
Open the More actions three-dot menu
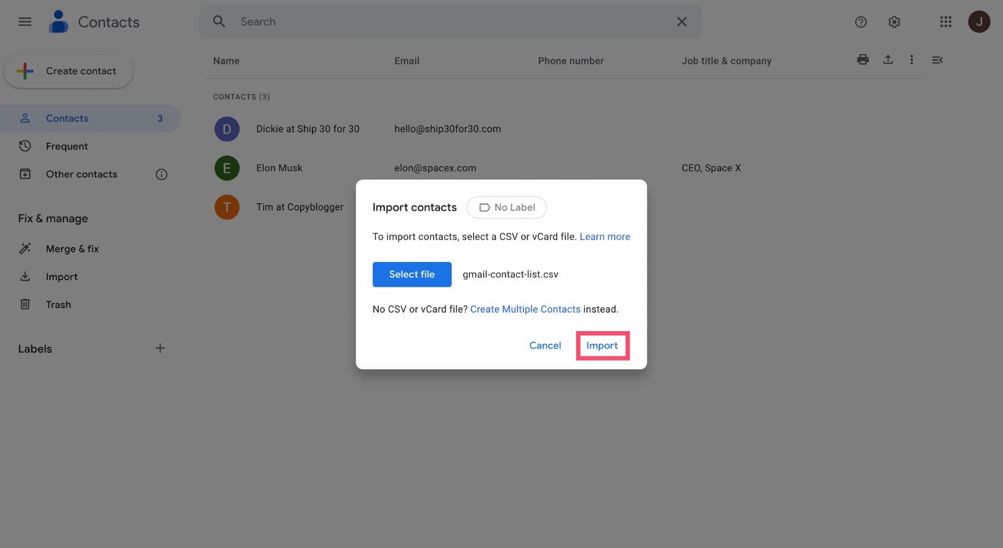pyautogui.click(x=912, y=60)
